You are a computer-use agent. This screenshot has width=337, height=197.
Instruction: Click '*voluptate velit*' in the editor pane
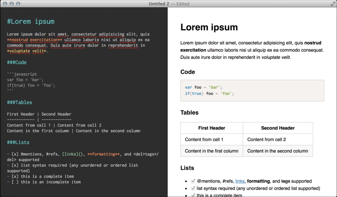[x=27, y=51]
